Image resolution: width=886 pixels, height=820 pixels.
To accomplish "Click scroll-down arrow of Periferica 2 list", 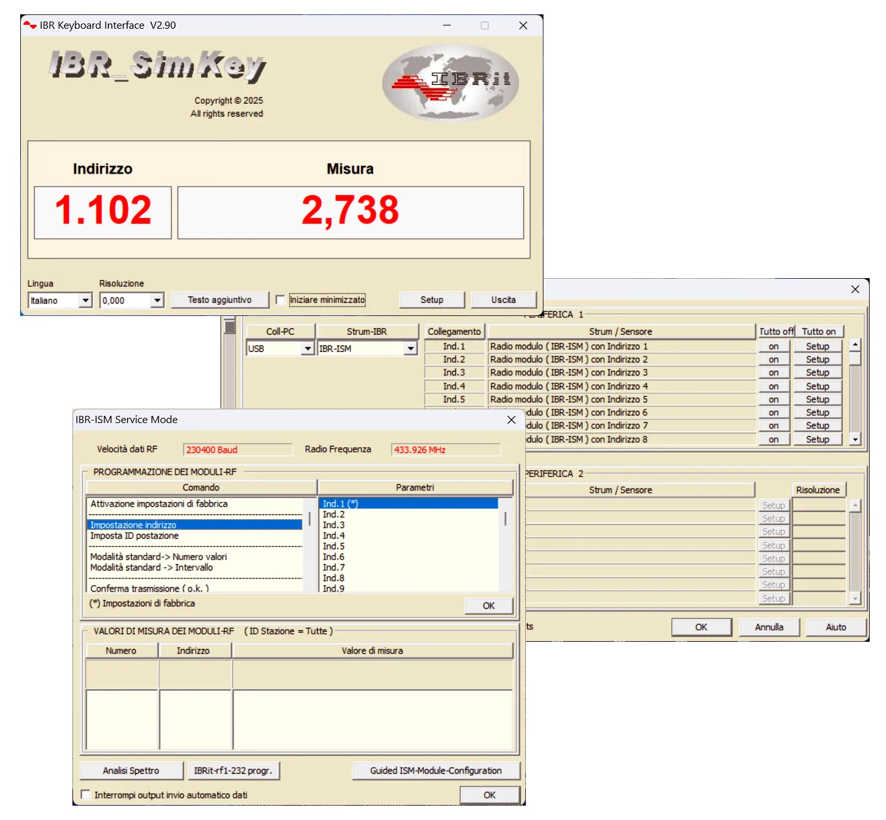I will [855, 598].
